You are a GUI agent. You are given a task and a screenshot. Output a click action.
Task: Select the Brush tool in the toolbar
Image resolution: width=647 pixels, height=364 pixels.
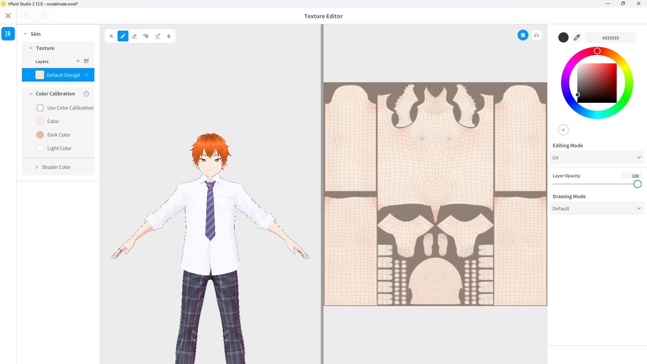pos(123,36)
